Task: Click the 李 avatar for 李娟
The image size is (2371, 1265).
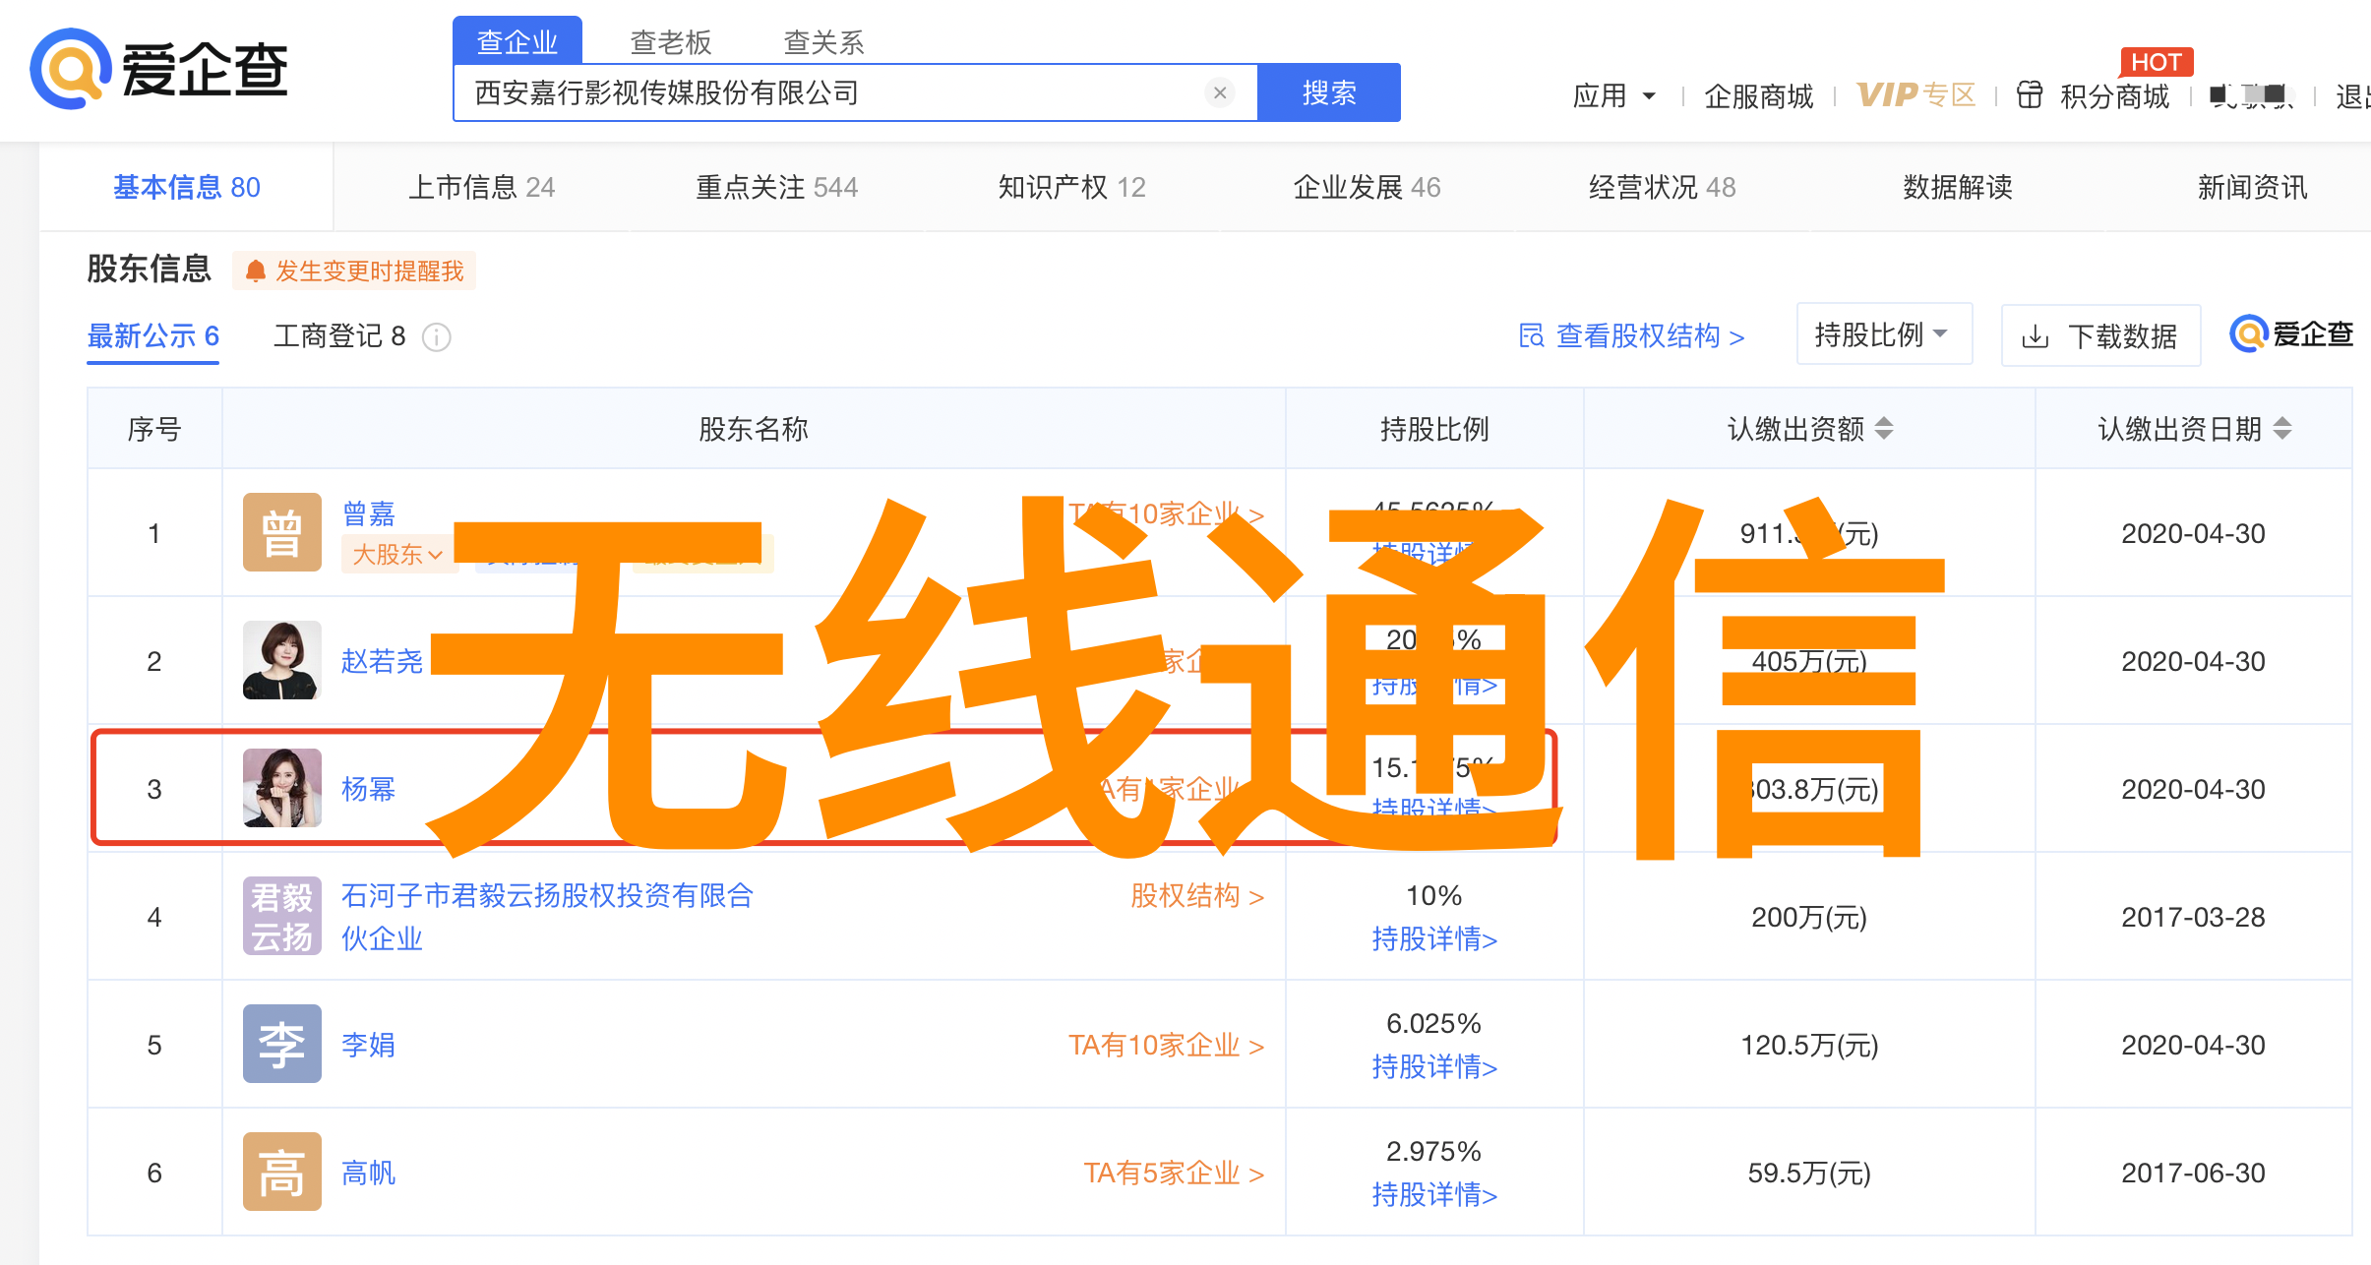Action: 282,1044
